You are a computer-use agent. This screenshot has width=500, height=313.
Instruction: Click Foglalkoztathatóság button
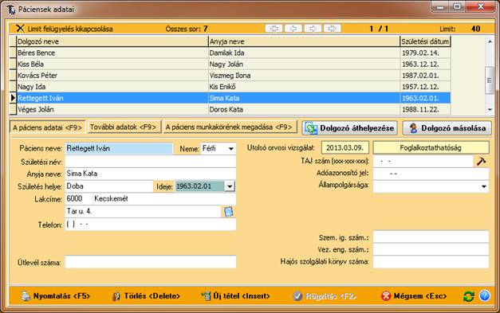[x=431, y=148]
